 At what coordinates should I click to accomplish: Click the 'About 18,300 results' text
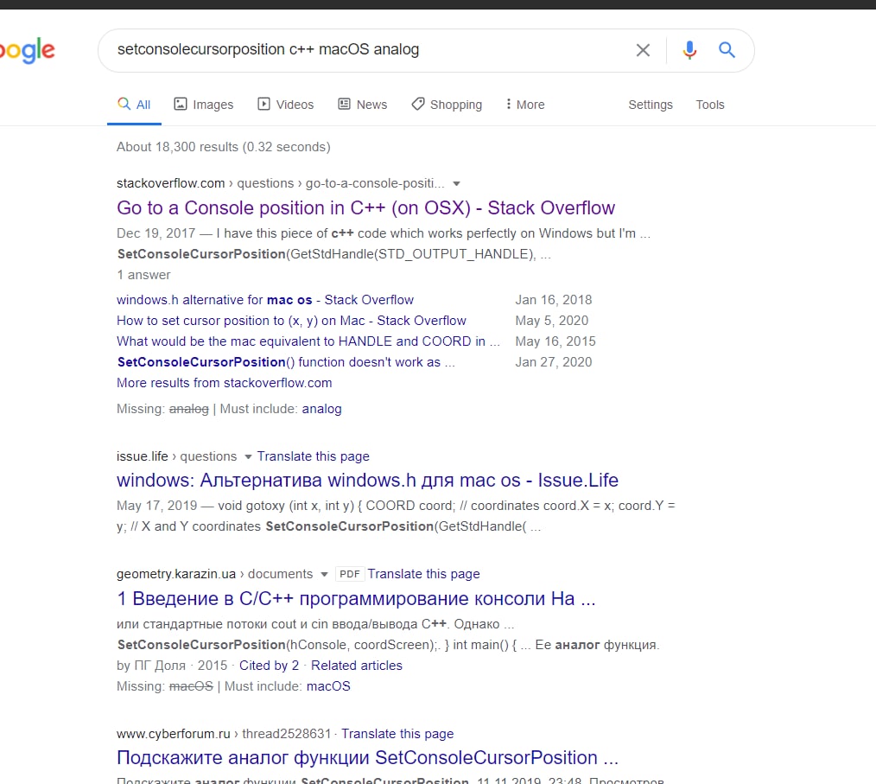tap(224, 147)
